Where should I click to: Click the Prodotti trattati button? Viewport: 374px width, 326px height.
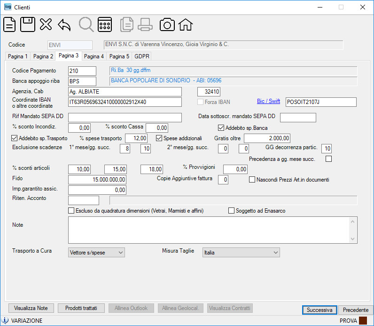pyautogui.click(x=81, y=308)
